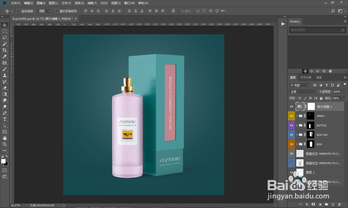Lock all with padlock icon
348x208 pixels.
click(x=321, y=98)
